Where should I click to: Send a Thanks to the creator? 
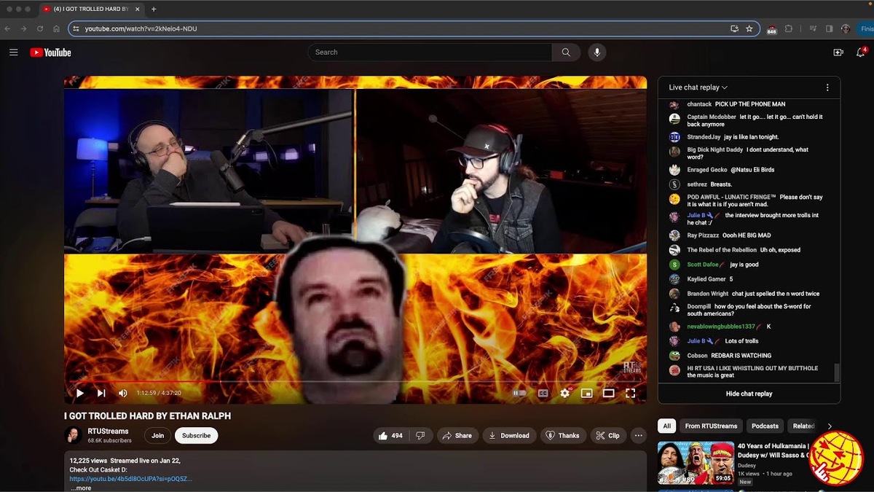(x=563, y=435)
